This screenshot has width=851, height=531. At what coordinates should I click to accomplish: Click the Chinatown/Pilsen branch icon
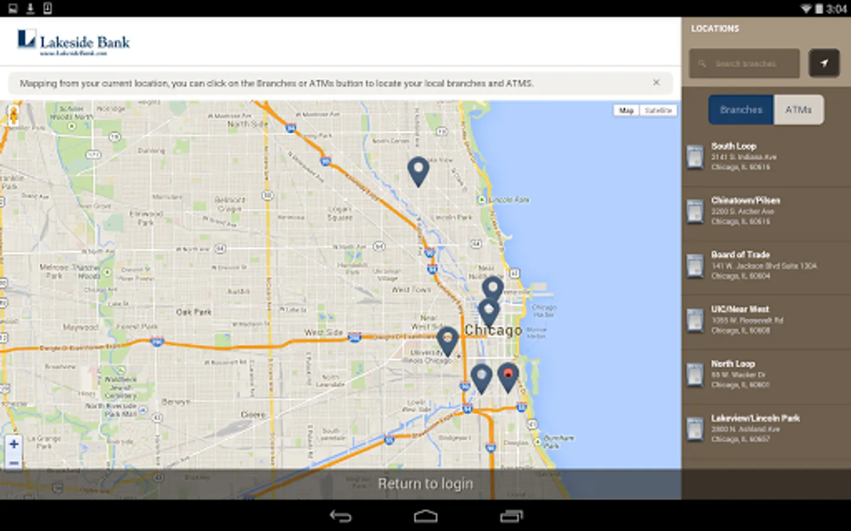pyautogui.click(x=695, y=212)
